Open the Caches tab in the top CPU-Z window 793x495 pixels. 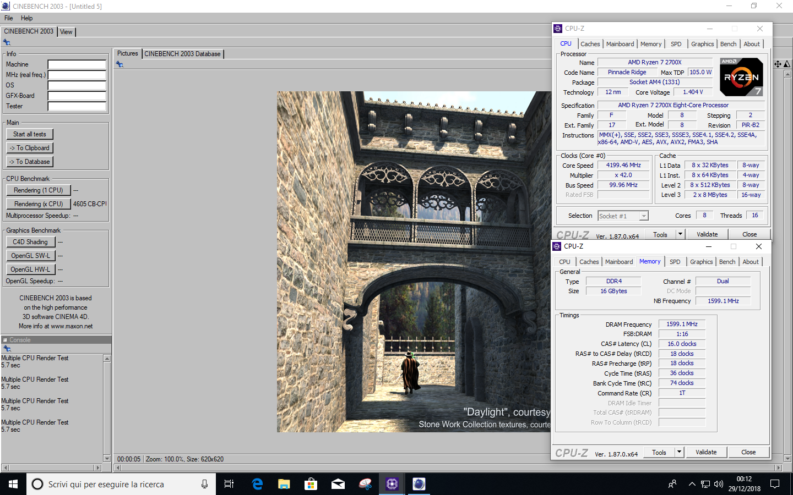pyautogui.click(x=590, y=44)
